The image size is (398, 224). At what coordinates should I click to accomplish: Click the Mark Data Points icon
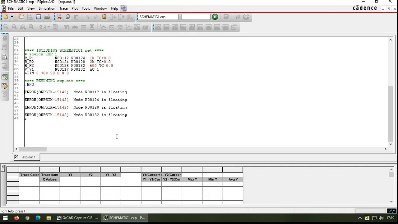pos(128,27)
